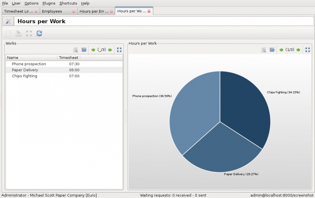The width and height of the screenshot is (315, 198).
Task: Open the Plugins menu
Action: pyautogui.click(x=49, y=3)
